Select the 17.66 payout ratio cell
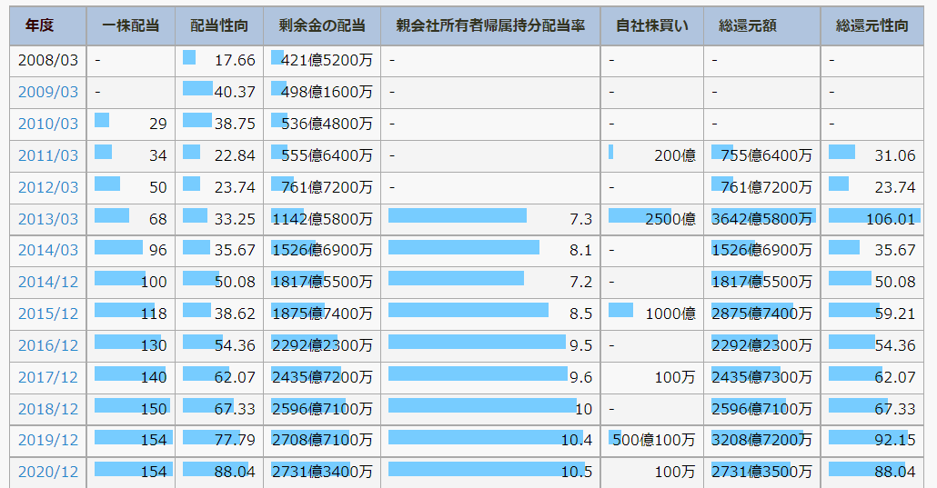The width and height of the screenshot is (937, 488). click(x=219, y=60)
